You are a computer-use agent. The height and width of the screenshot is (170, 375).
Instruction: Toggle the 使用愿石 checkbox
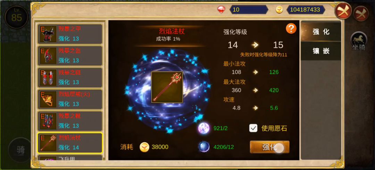pyautogui.click(x=253, y=128)
